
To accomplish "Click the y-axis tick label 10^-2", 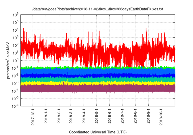I will (15, 76).
